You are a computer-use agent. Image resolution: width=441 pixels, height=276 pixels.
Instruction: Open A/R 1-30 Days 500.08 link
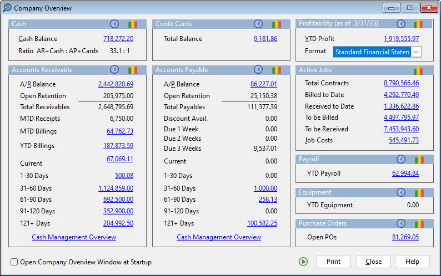coord(124,176)
